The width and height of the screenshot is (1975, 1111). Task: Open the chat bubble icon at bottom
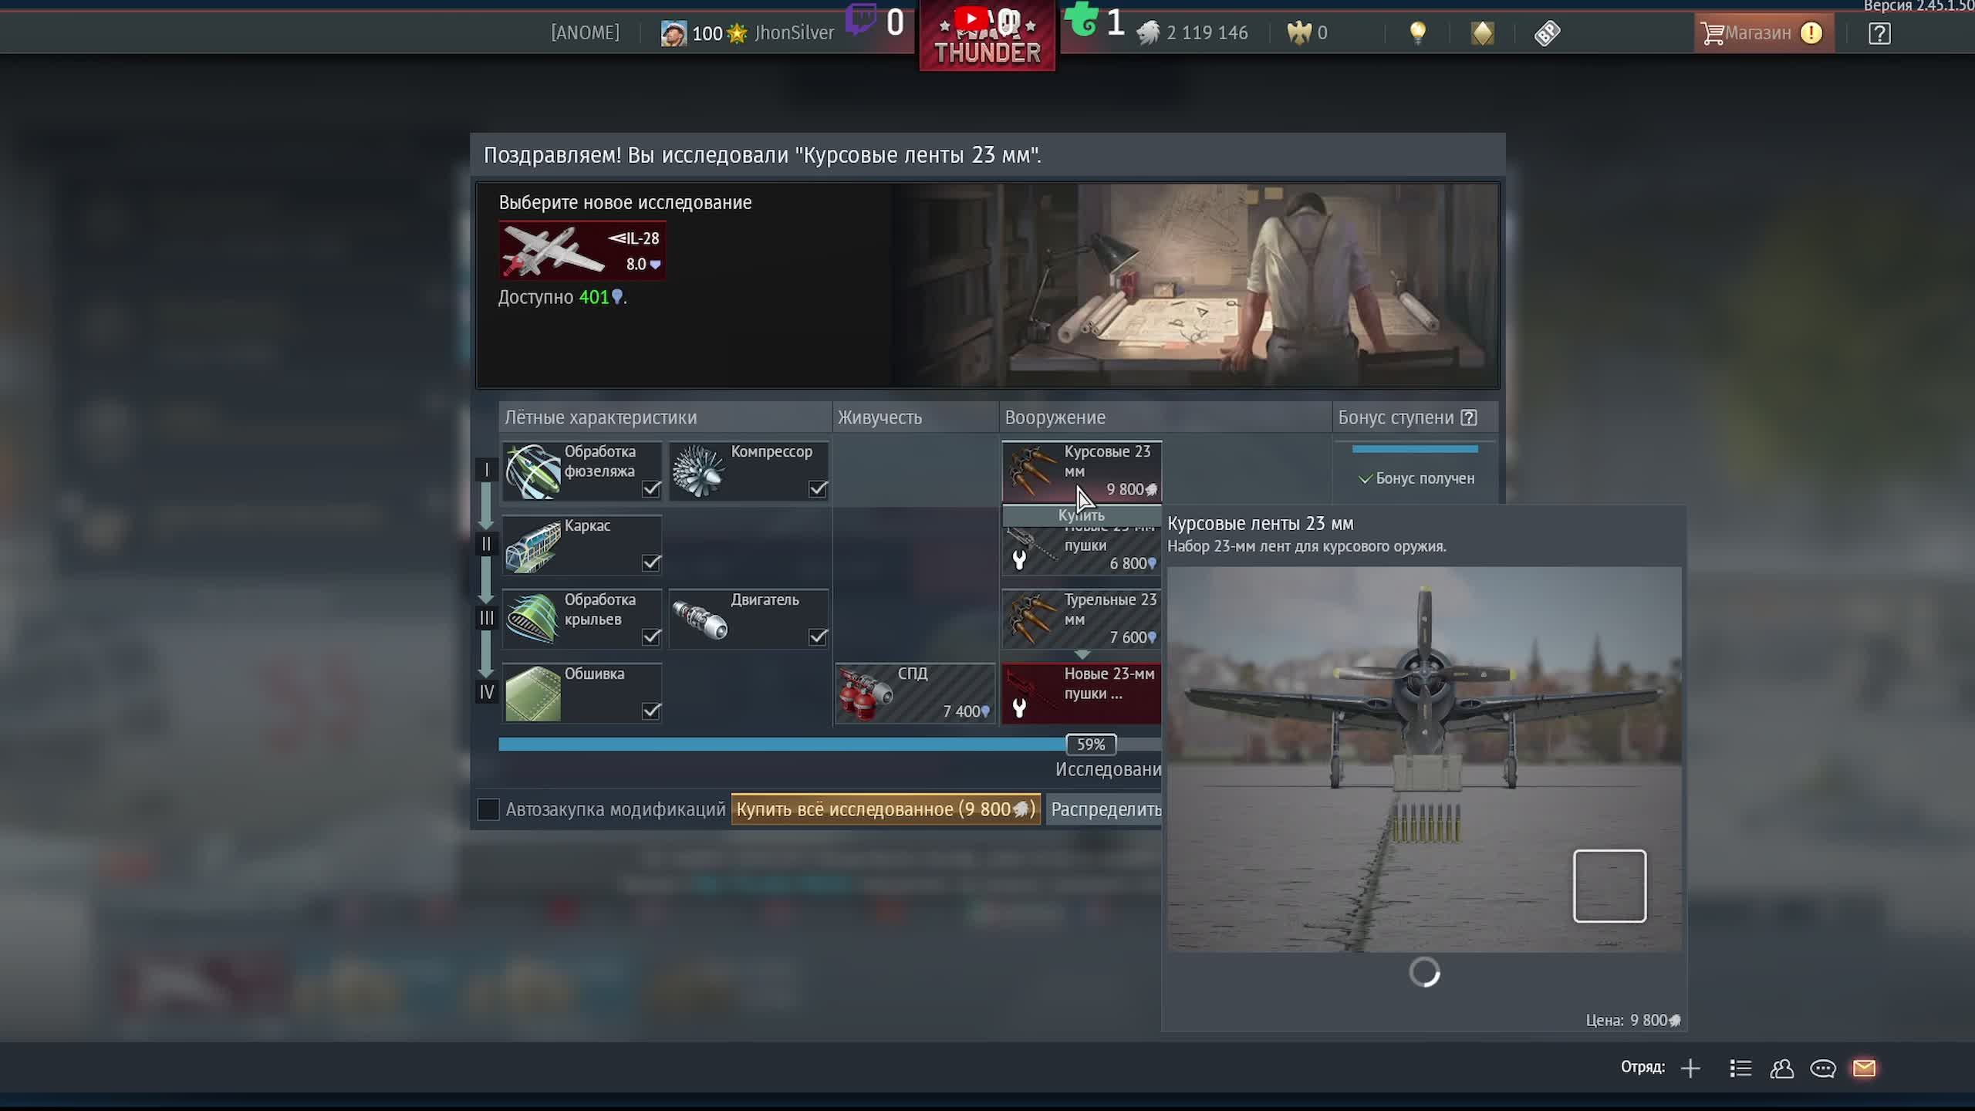[x=1823, y=1068]
